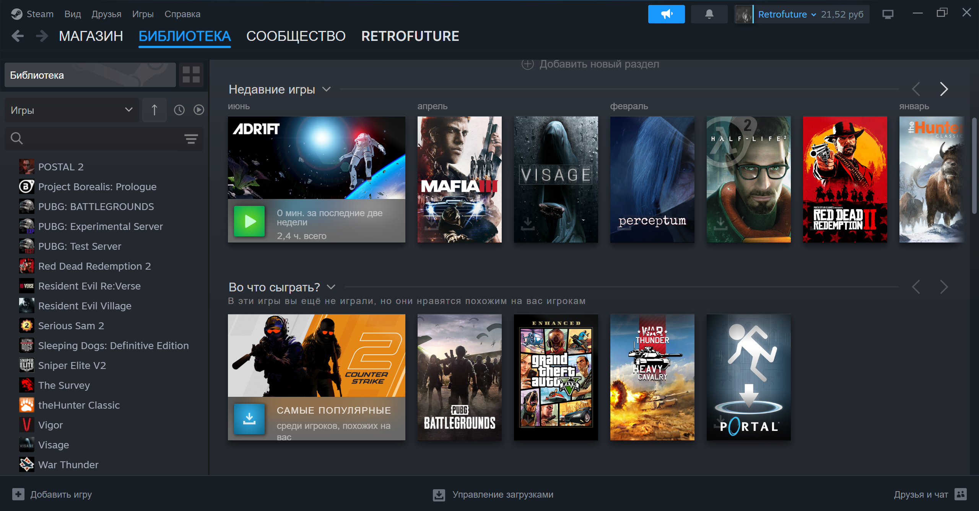
Task: Expand the Недавние игры shelf dropdown
Action: coord(326,89)
